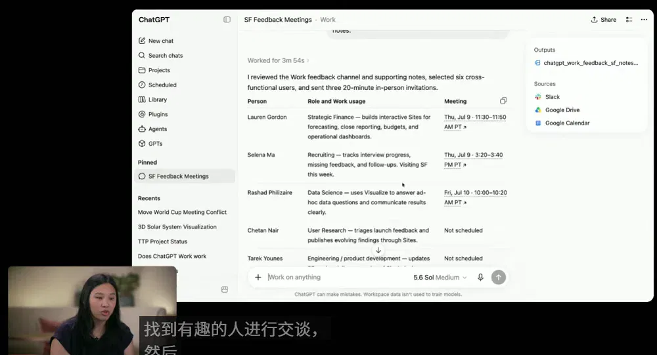Open 3D Solar System Visualization chat
The width and height of the screenshot is (657, 355).
click(x=177, y=227)
